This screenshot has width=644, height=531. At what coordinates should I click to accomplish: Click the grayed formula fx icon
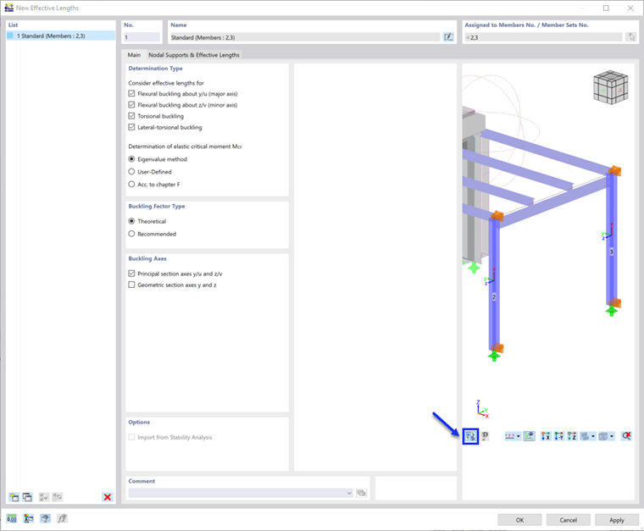coord(62,518)
